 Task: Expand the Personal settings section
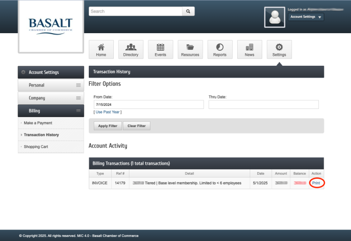51,85
